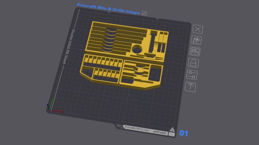259x145 pixels.
Task: Click the plate number 01 label
Action: coord(184,133)
